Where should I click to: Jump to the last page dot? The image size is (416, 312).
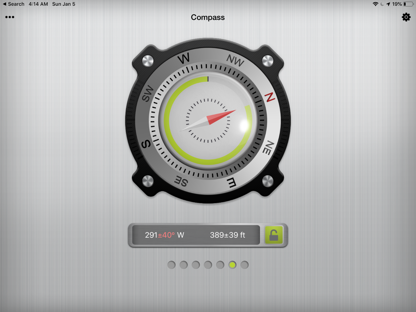tap(244, 265)
